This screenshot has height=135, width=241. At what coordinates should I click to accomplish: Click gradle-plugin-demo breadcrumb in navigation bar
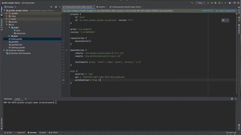pos(11,3)
